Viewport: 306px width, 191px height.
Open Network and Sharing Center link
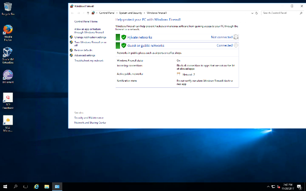pos(90,123)
